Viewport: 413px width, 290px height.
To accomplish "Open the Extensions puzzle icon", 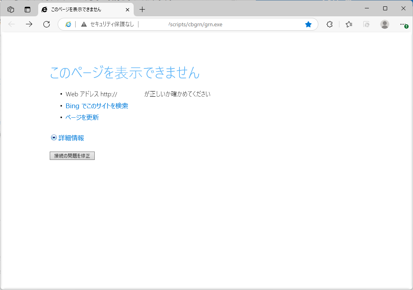I will 329,24.
